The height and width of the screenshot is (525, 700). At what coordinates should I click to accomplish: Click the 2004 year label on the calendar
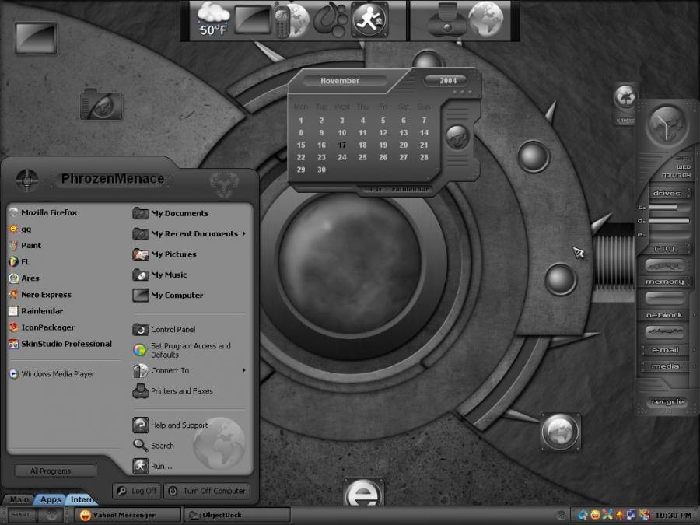pos(448,80)
